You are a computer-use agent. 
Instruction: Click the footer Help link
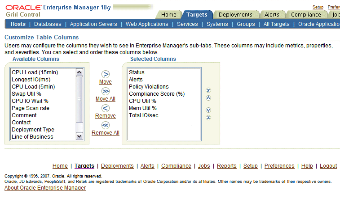(307, 166)
